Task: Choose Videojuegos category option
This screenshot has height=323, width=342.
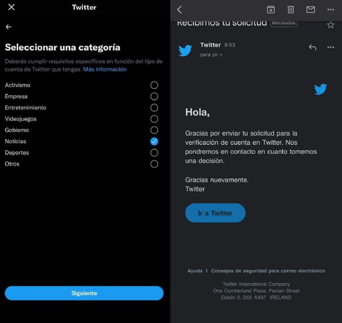Action: tap(154, 119)
